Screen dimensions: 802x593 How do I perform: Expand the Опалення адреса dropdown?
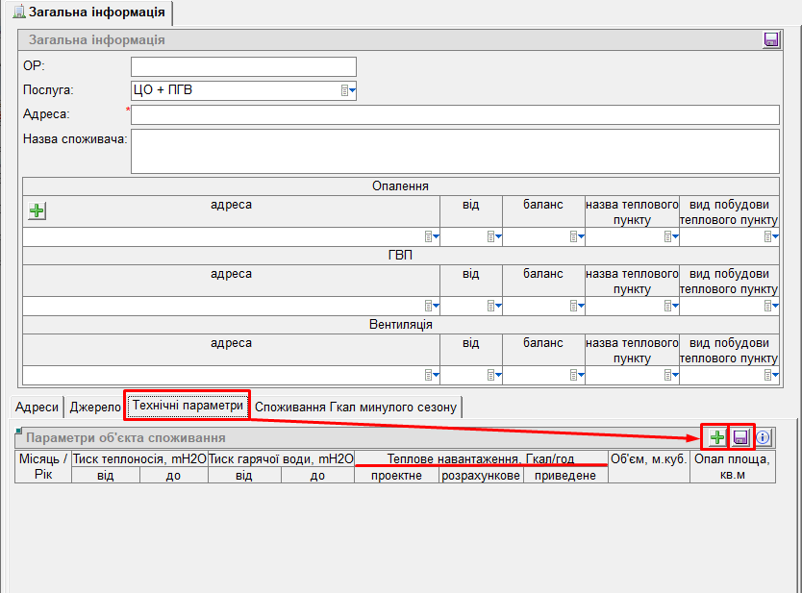point(431,236)
